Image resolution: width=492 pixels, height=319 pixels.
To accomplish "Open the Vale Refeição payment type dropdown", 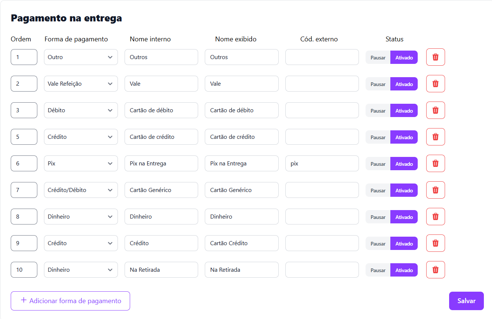I will click(x=81, y=84).
